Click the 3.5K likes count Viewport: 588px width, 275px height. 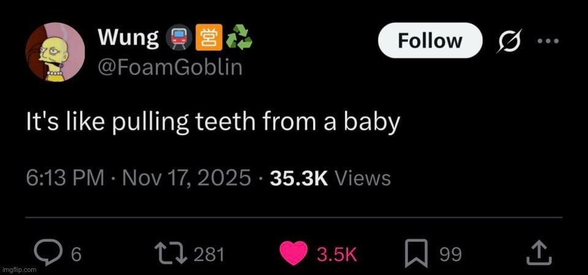[x=334, y=254]
